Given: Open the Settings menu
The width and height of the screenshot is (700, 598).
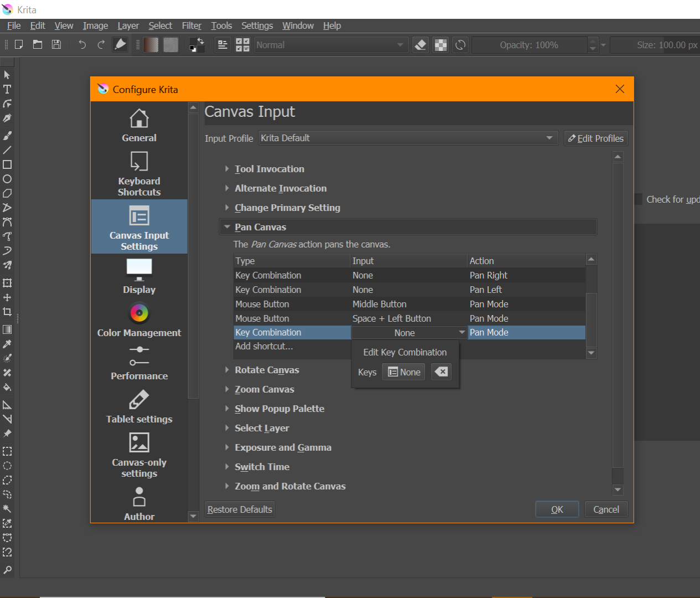Looking at the screenshot, I should click(257, 25).
